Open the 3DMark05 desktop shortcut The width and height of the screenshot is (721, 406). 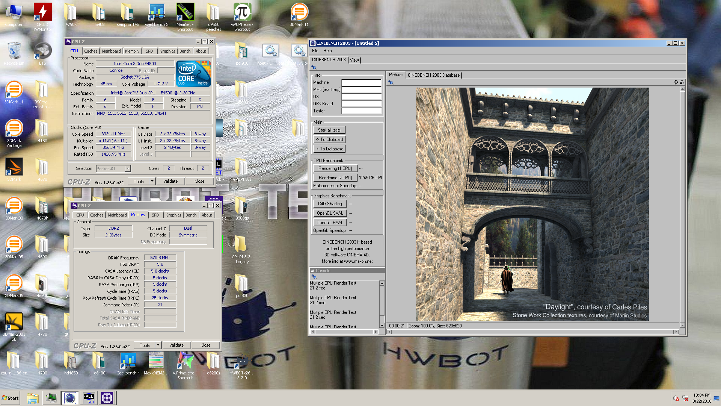click(14, 247)
